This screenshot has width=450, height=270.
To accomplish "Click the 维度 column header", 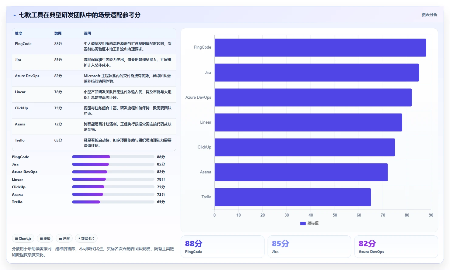I will click(19, 33).
